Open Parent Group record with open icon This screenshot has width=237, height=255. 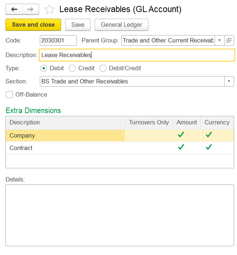click(229, 40)
